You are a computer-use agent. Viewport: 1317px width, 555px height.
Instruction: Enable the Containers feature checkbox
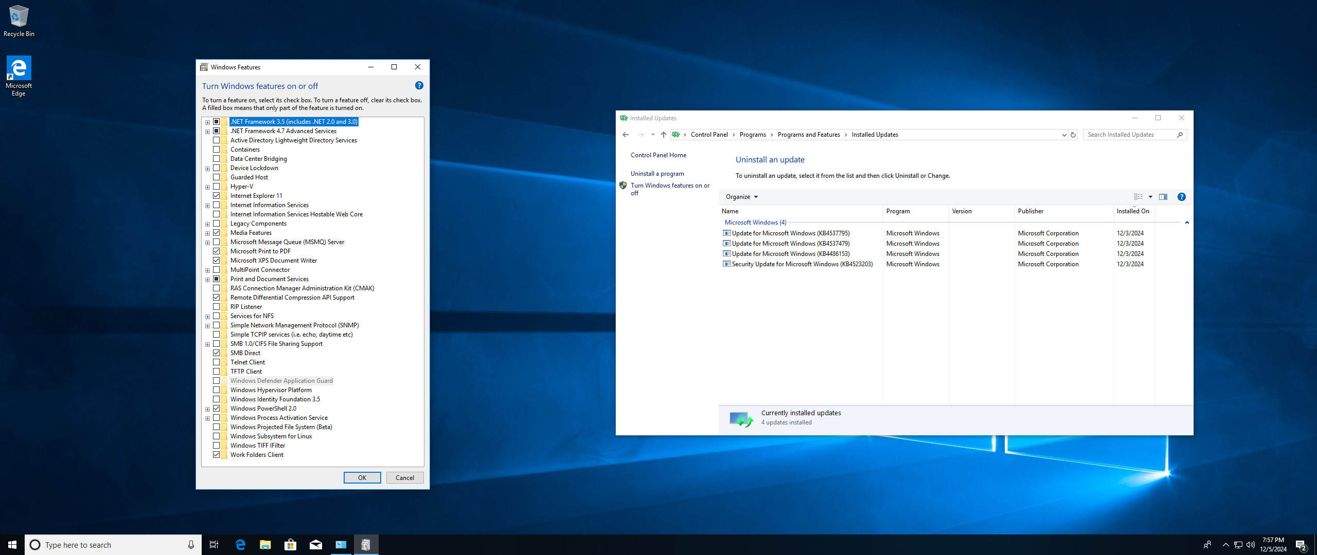coord(217,150)
